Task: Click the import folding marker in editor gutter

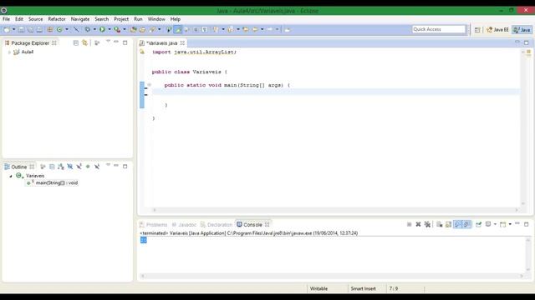Action: coord(142,52)
